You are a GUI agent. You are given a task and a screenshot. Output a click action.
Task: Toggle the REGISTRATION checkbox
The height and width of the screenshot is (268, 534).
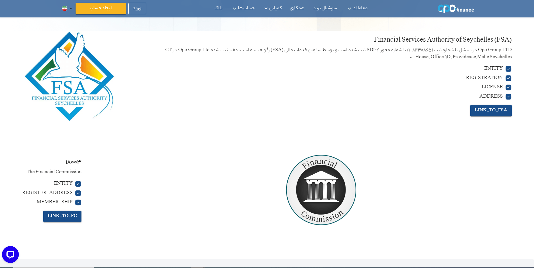click(508, 78)
